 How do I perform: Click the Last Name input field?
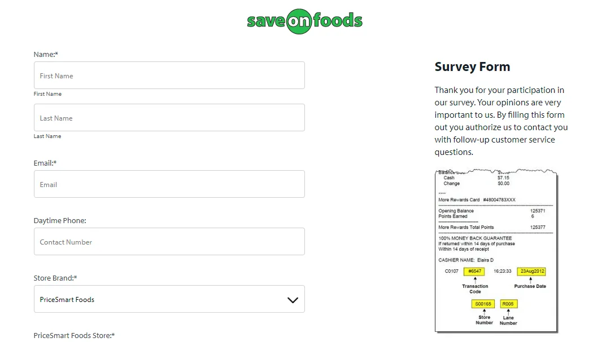(169, 117)
